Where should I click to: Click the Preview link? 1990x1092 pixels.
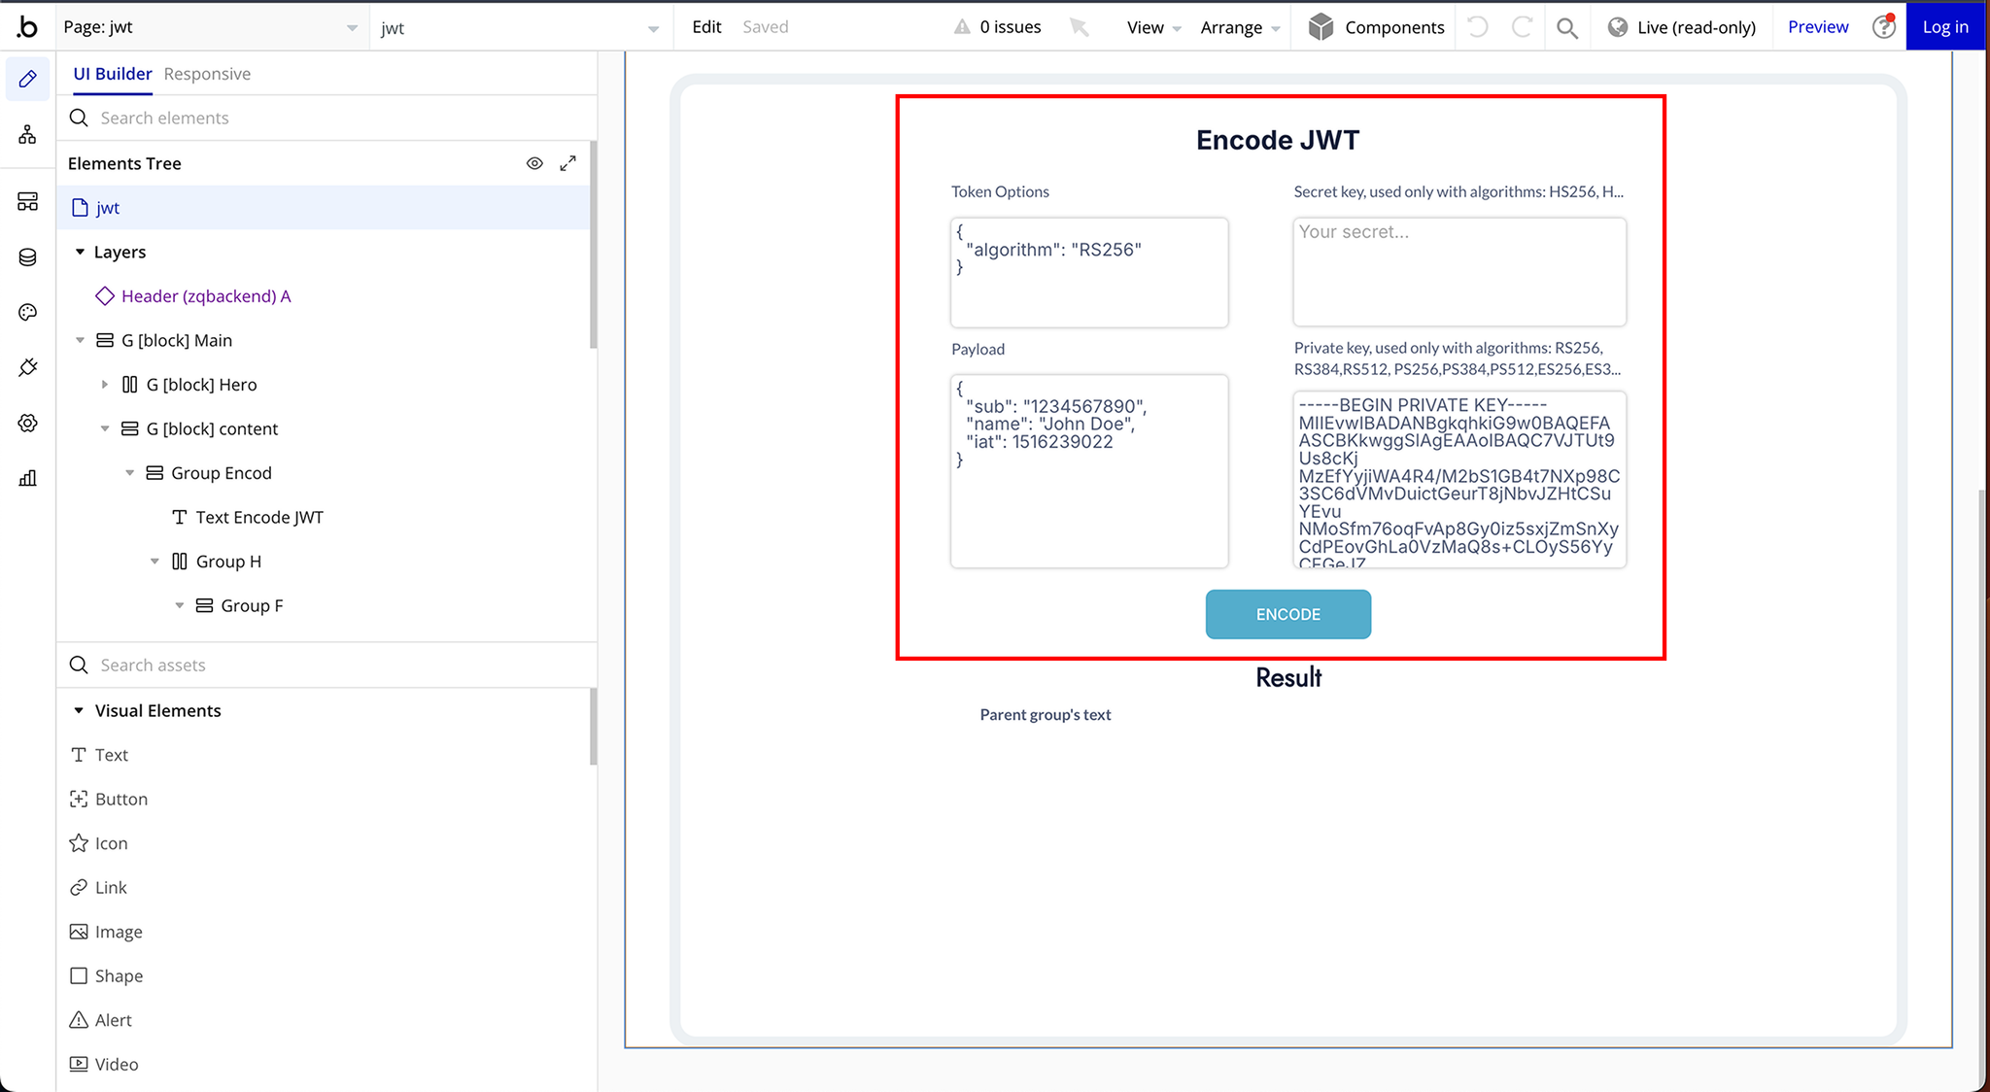tap(1817, 27)
